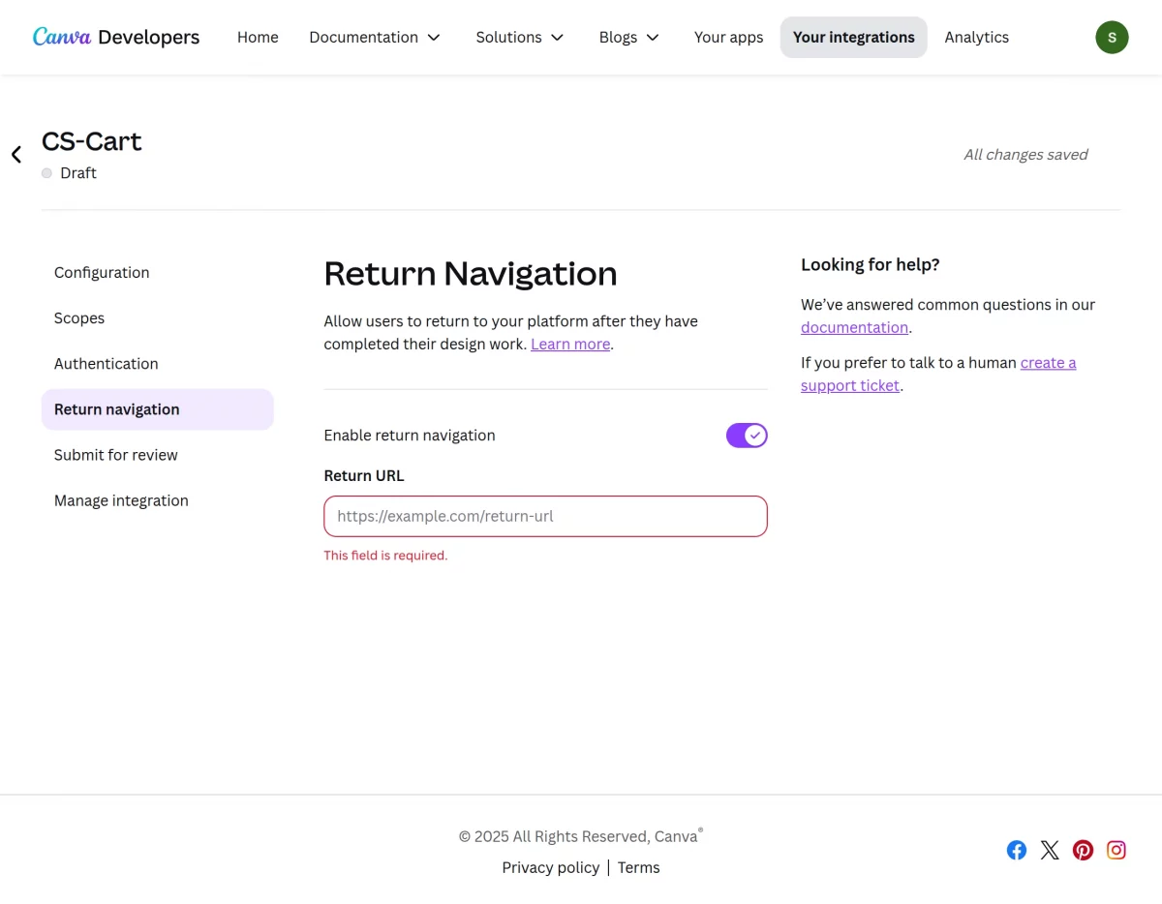Viewport: 1162px width, 904px height.
Task: Expand the Documentation dropdown
Action: (375, 37)
